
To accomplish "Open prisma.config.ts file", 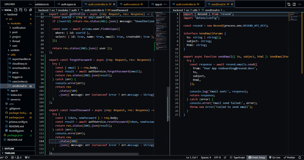I will [x=18, y=122].
